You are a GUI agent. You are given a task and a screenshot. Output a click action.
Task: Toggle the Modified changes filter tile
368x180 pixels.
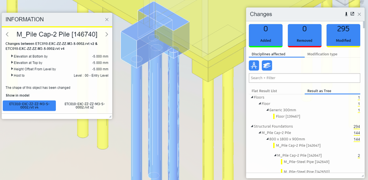343,35
